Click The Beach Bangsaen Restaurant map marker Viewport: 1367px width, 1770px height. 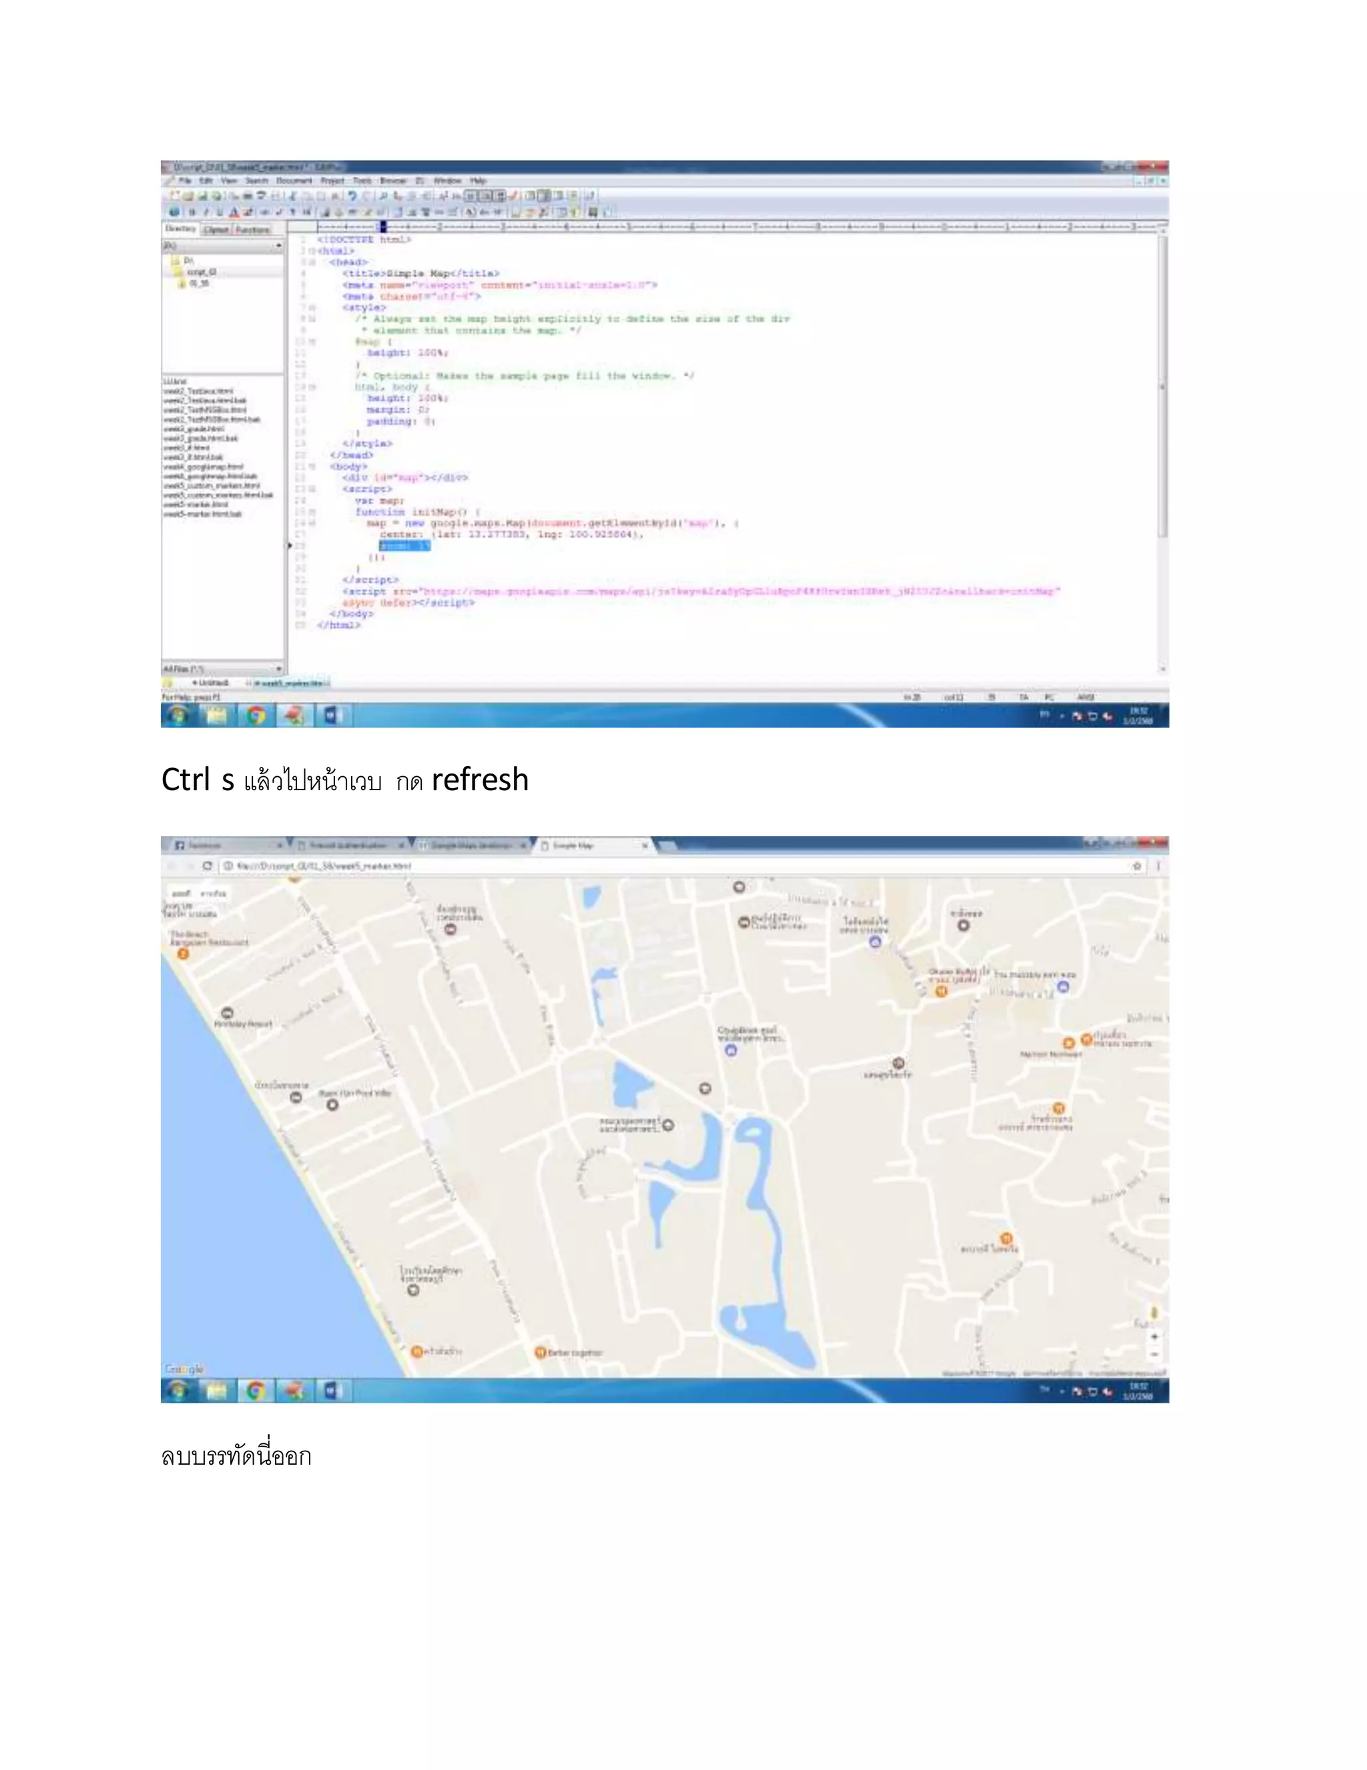point(183,953)
